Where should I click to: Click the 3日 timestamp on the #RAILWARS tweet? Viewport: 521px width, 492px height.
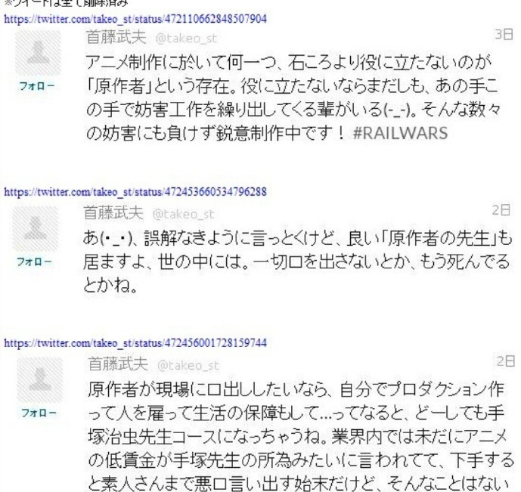[504, 34]
